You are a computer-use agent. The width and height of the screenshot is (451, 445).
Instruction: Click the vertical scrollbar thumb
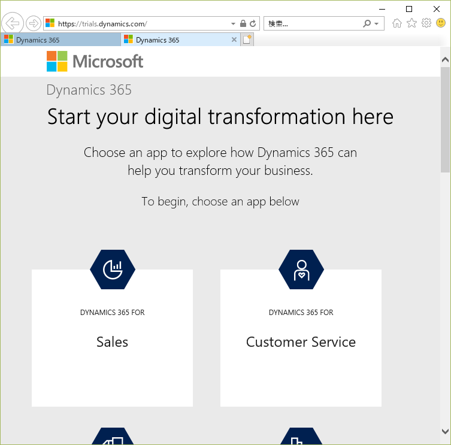[x=445, y=120]
